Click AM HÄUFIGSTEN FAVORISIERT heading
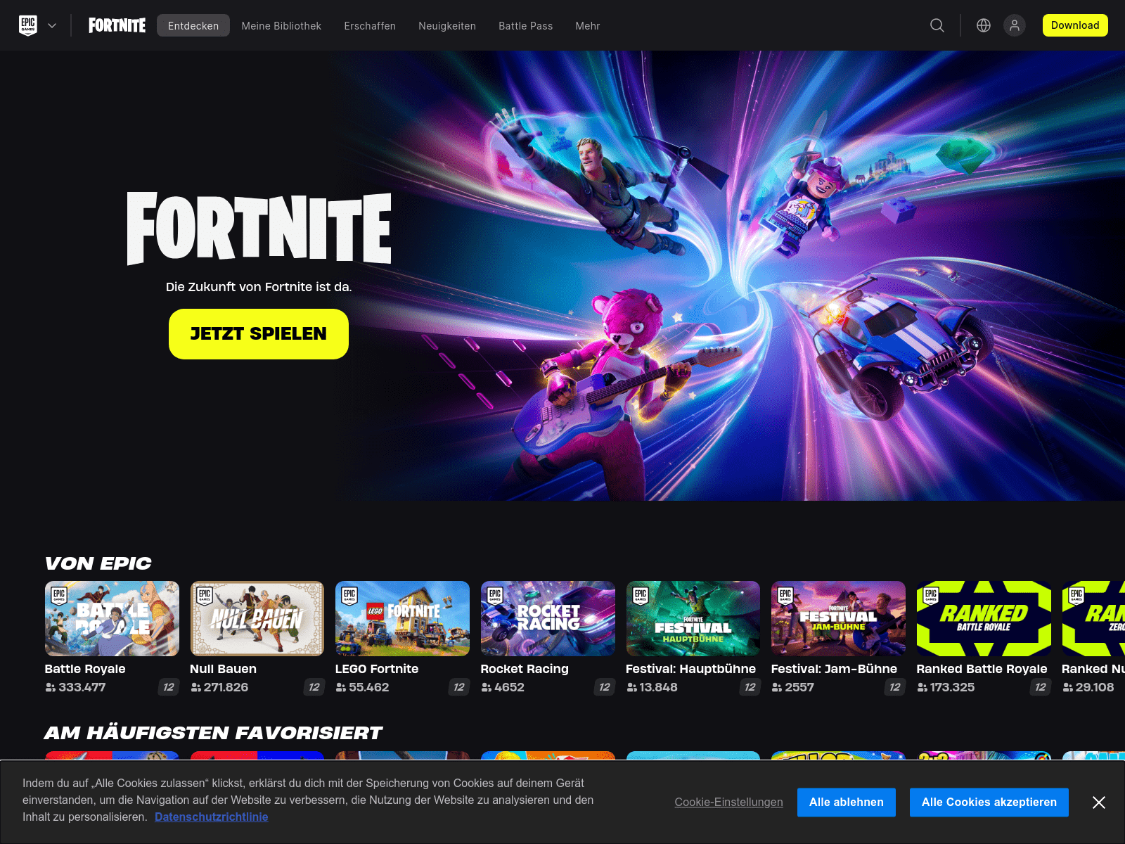The height and width of the screenshot is (844, 1125). coord(213,733)
